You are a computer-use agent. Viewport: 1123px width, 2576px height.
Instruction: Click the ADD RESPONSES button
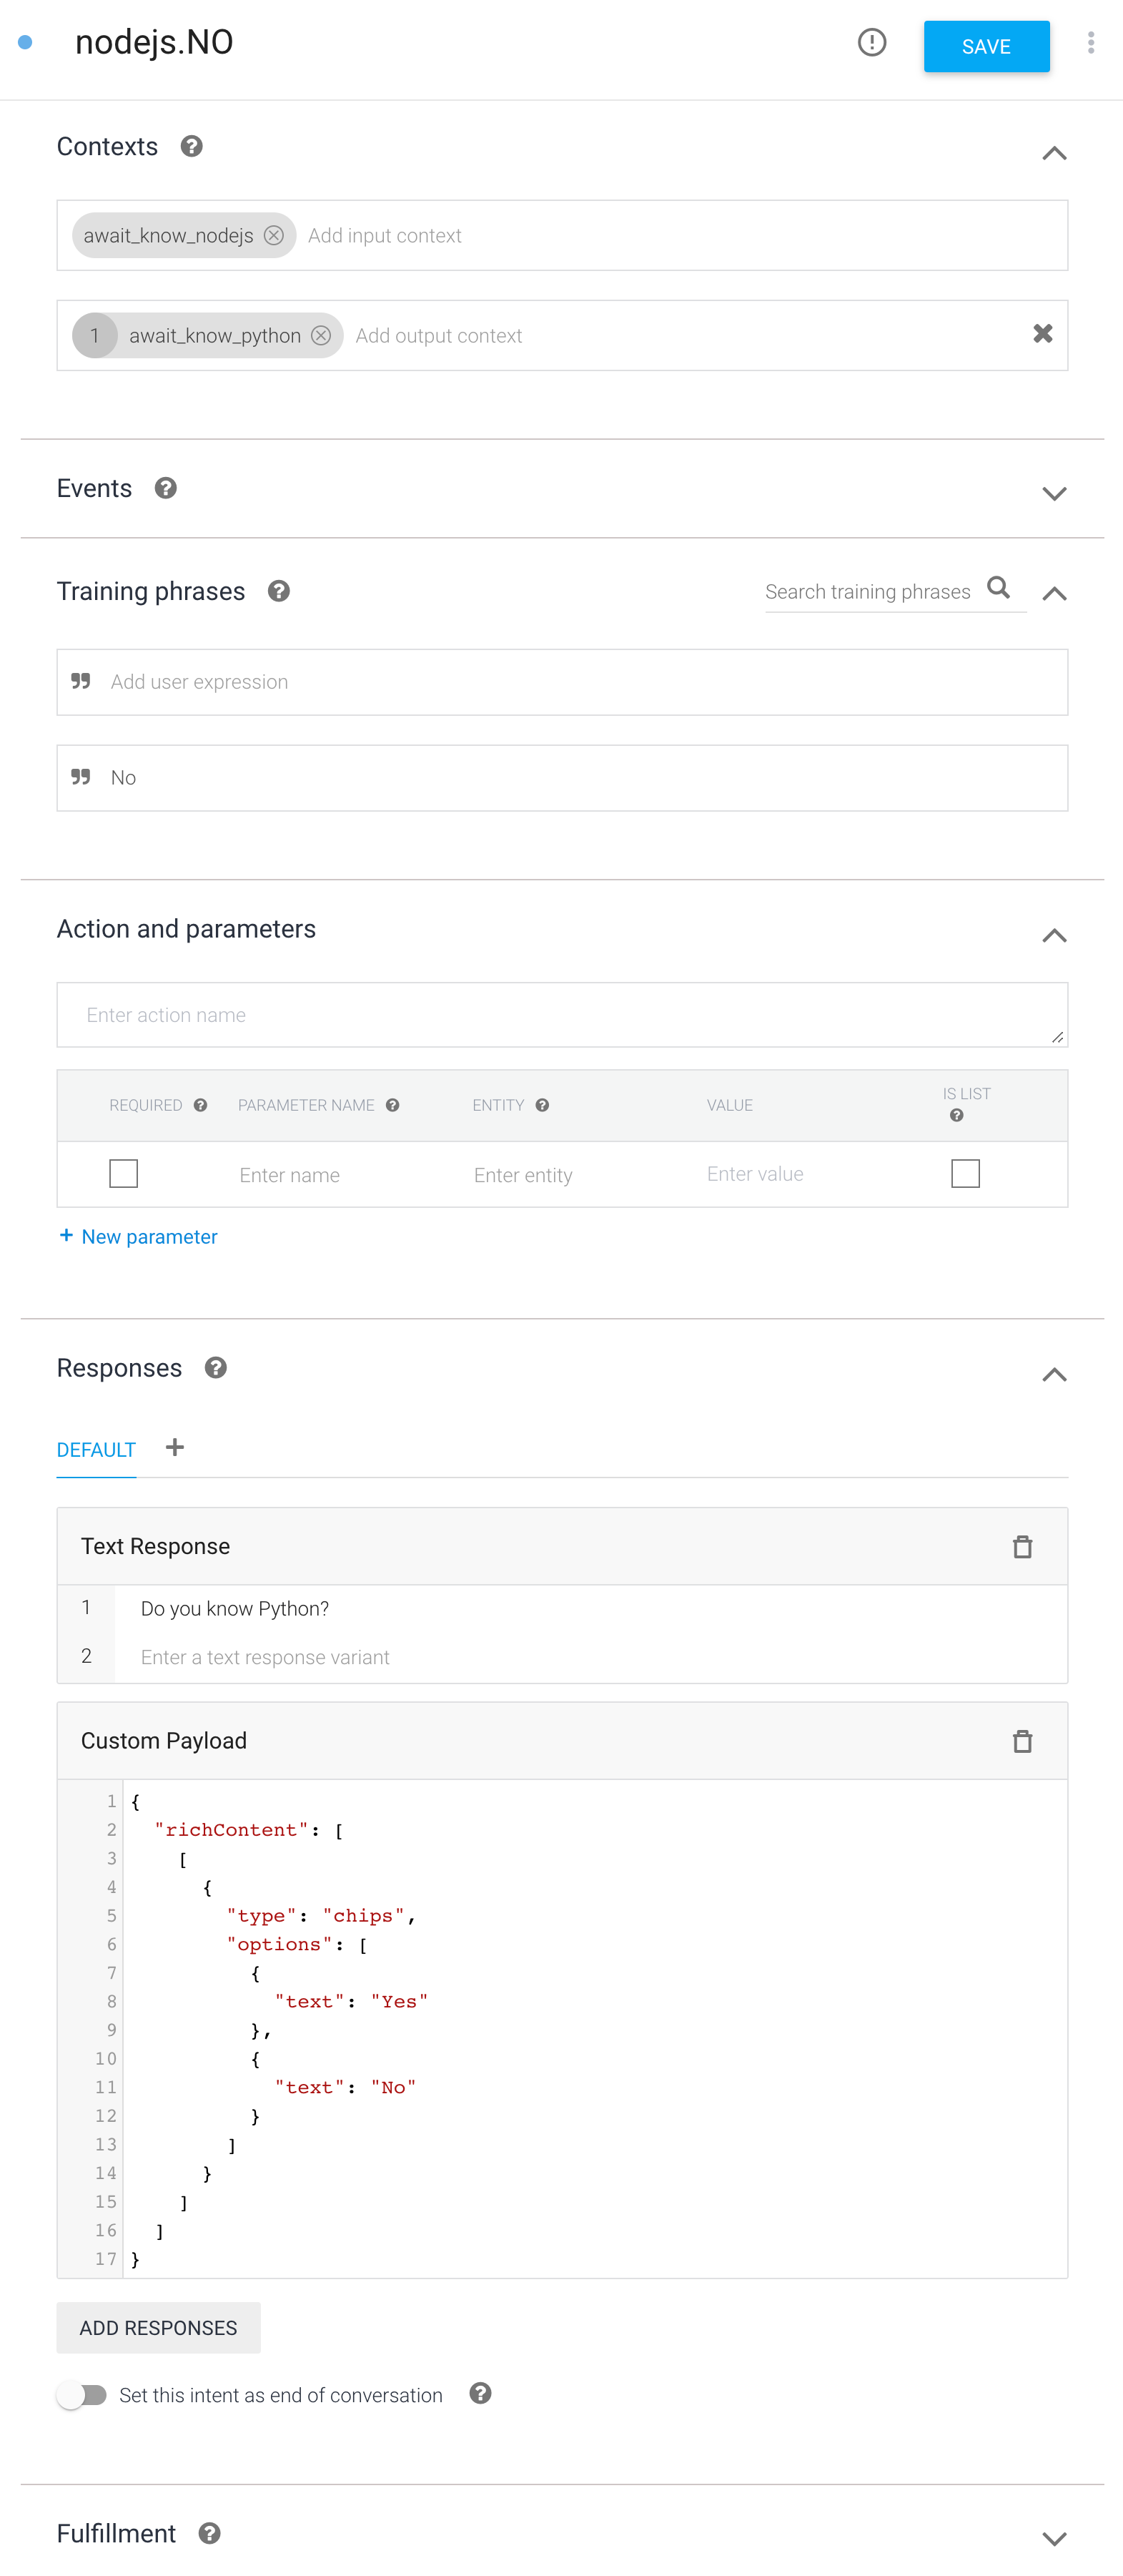(x=159, y=2327)
